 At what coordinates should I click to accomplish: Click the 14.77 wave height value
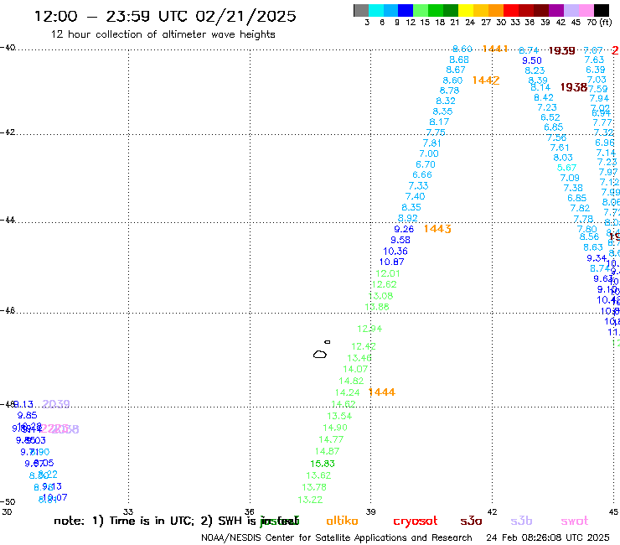[331, 439]
